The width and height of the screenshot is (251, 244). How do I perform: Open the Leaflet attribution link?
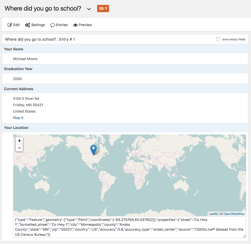click(x=213, y=214)
